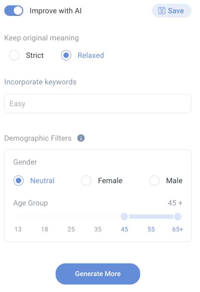
Task: Select the Strict meaning option
Action: pyautogui.click(x=14, y=55)
